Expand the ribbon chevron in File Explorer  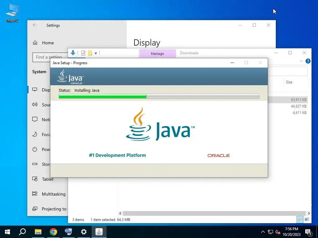pos(301,61)
